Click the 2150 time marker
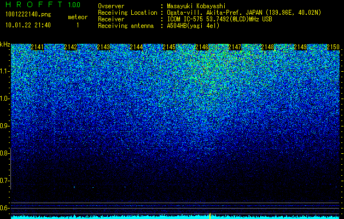344x219 pixels. click(x=333, y=47)
